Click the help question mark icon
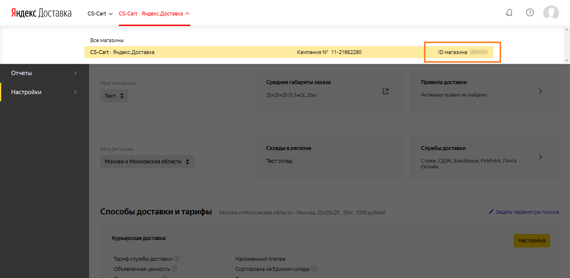Image resolution: width=570 pixels, height=278 pixels. [x=530, y=12]
